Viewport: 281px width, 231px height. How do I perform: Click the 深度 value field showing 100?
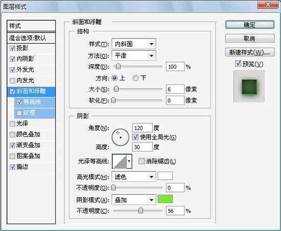pos(175,67)
